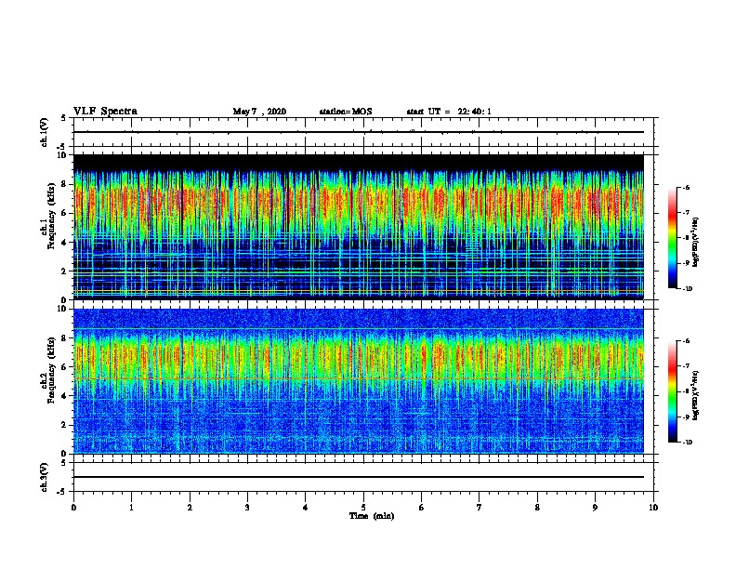Click the time axis tick label "2"
This screenshot has width=736, height=569.
point(190,508)
